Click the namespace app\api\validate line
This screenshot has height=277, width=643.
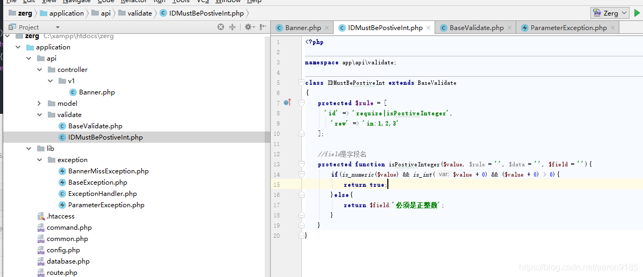coord(351,62)
